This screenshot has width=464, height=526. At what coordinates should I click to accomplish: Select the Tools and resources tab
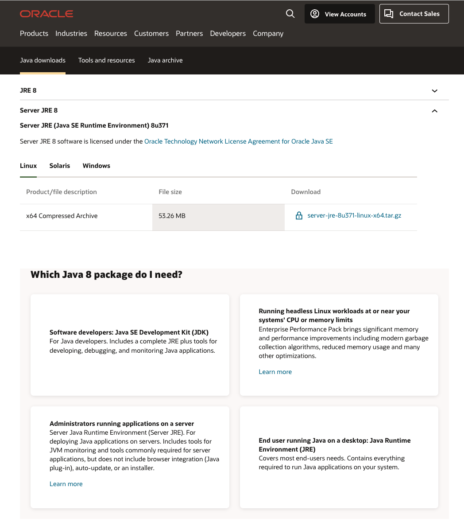[107, 60]
